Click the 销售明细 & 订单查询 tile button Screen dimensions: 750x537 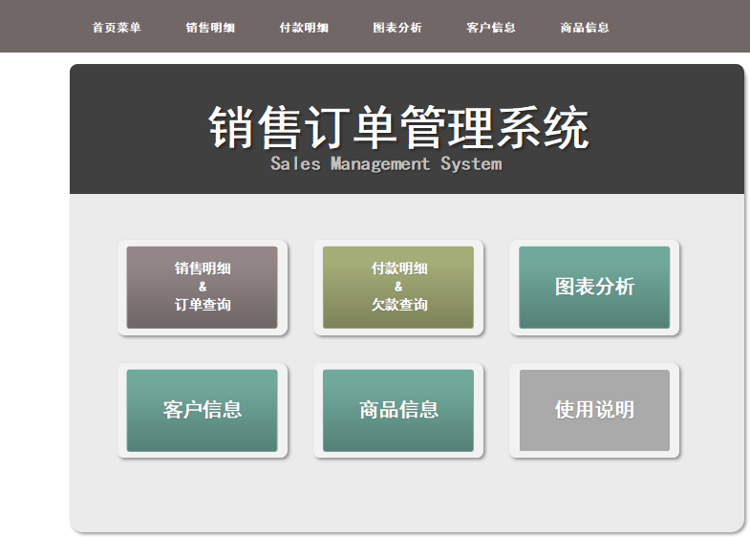click(203, 288)
